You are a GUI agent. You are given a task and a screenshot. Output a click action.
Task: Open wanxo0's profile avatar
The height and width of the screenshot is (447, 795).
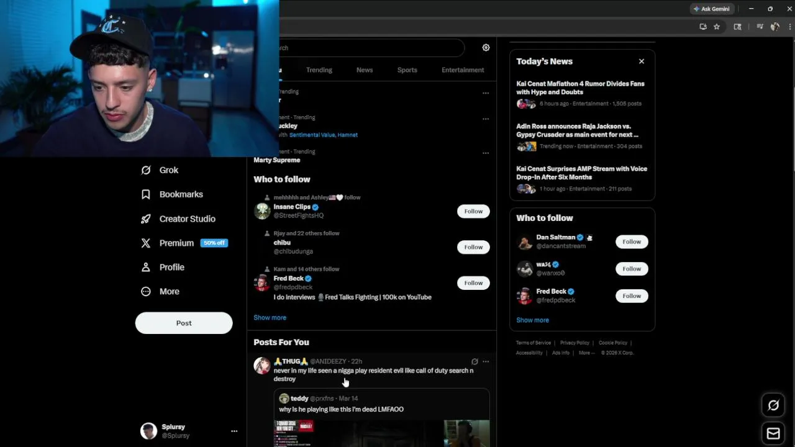(525, 269)
